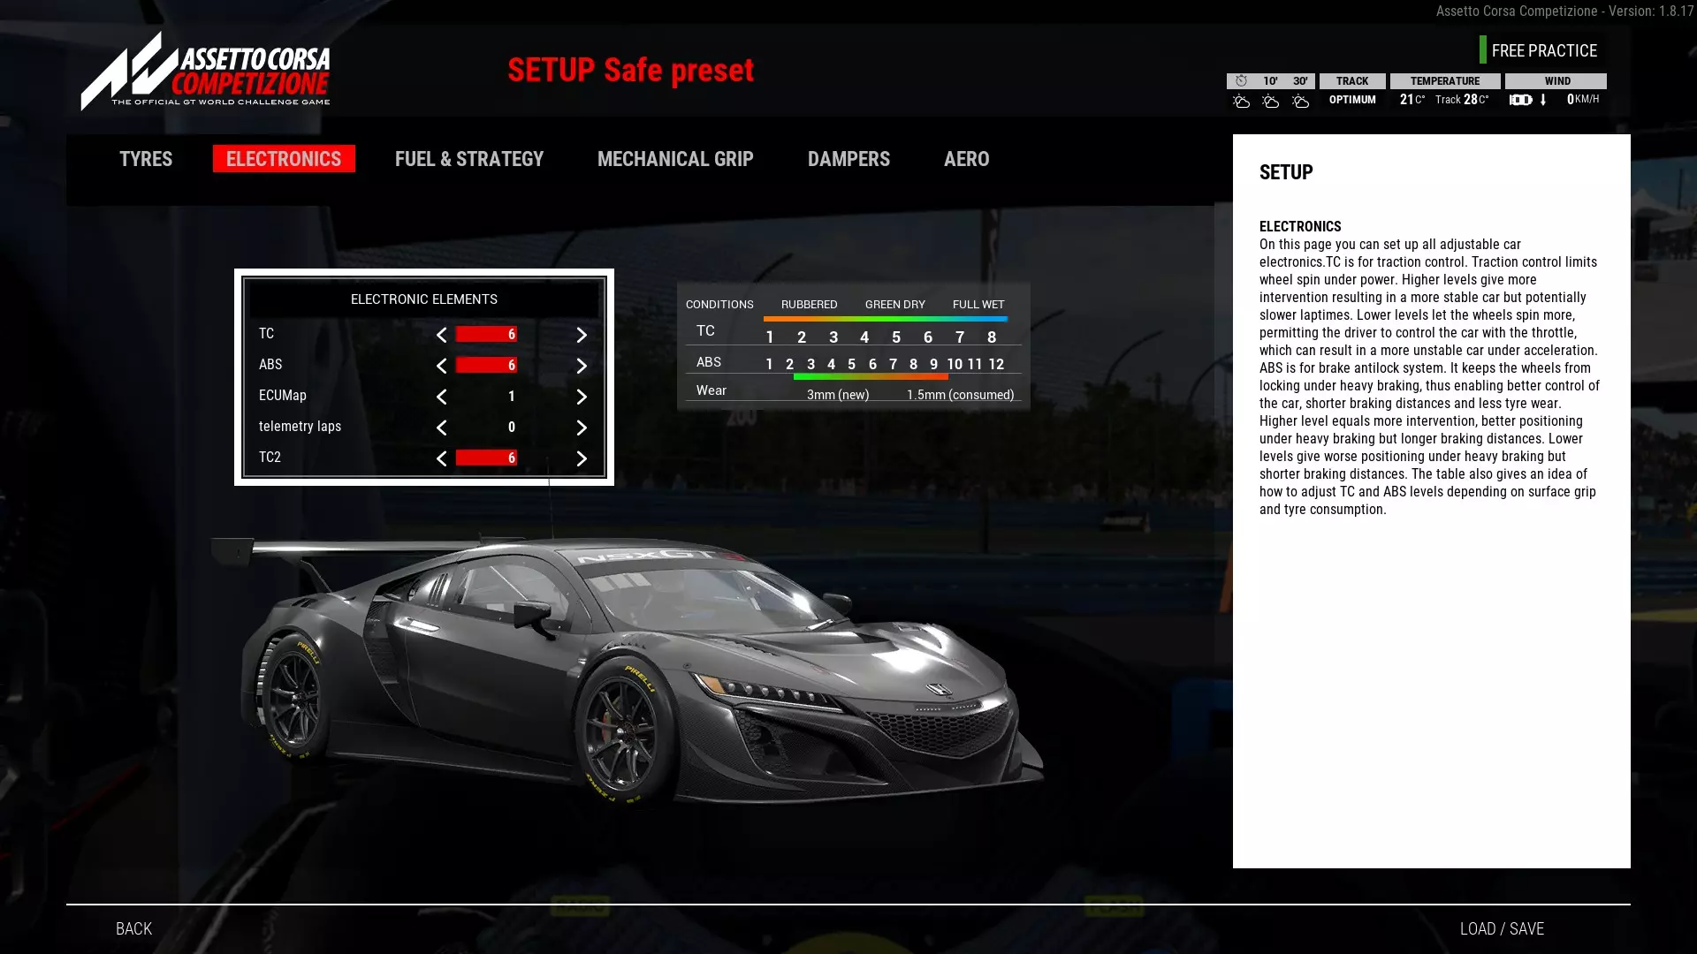The height and width of the screenshot is (954, 1697).
Task: Click the wind direction arrow icon
Action: 1543,100
